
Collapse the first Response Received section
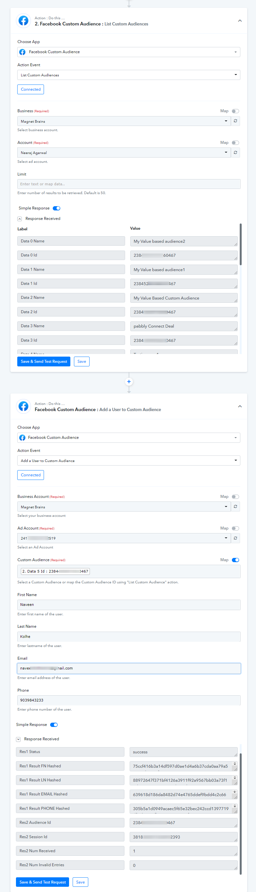pyautogui.click(x=20, y=219)
